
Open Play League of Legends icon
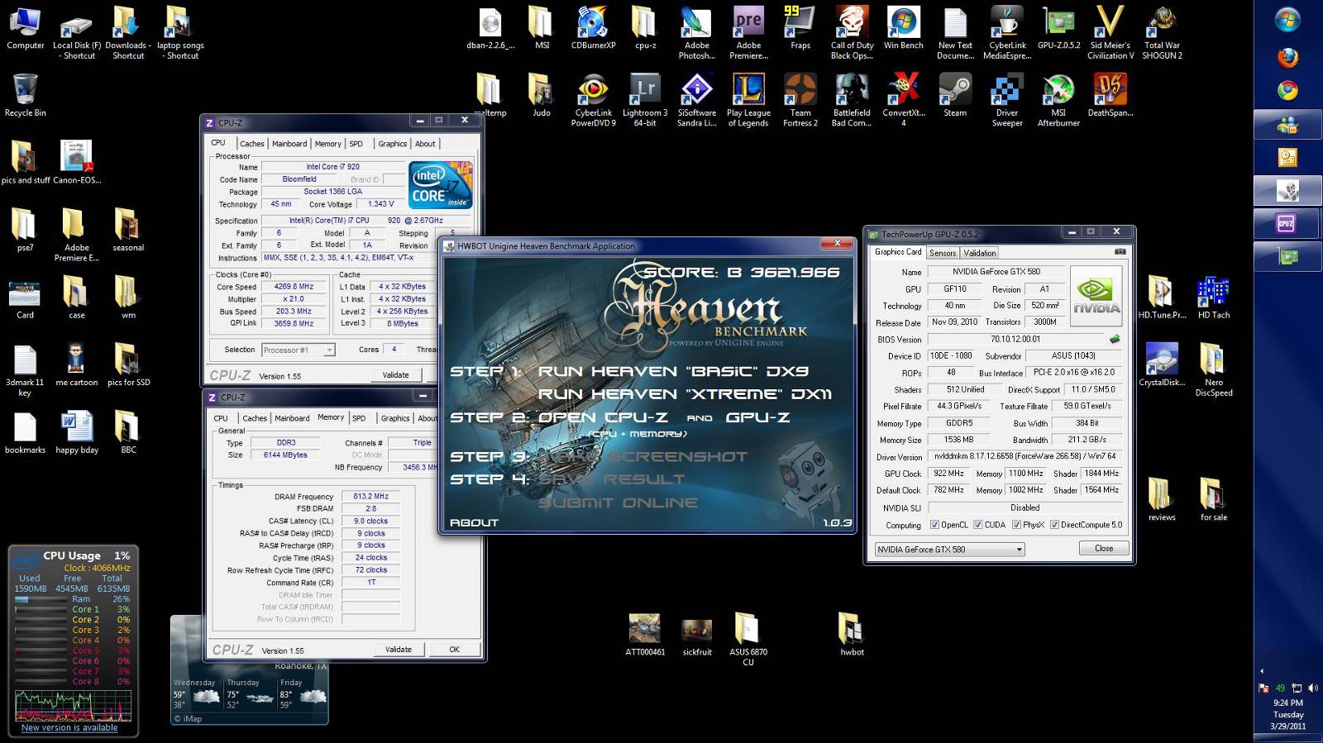coord(748,100)
